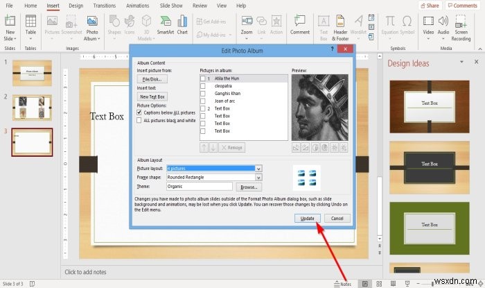Click the File/Disk... button

point(152,79)
